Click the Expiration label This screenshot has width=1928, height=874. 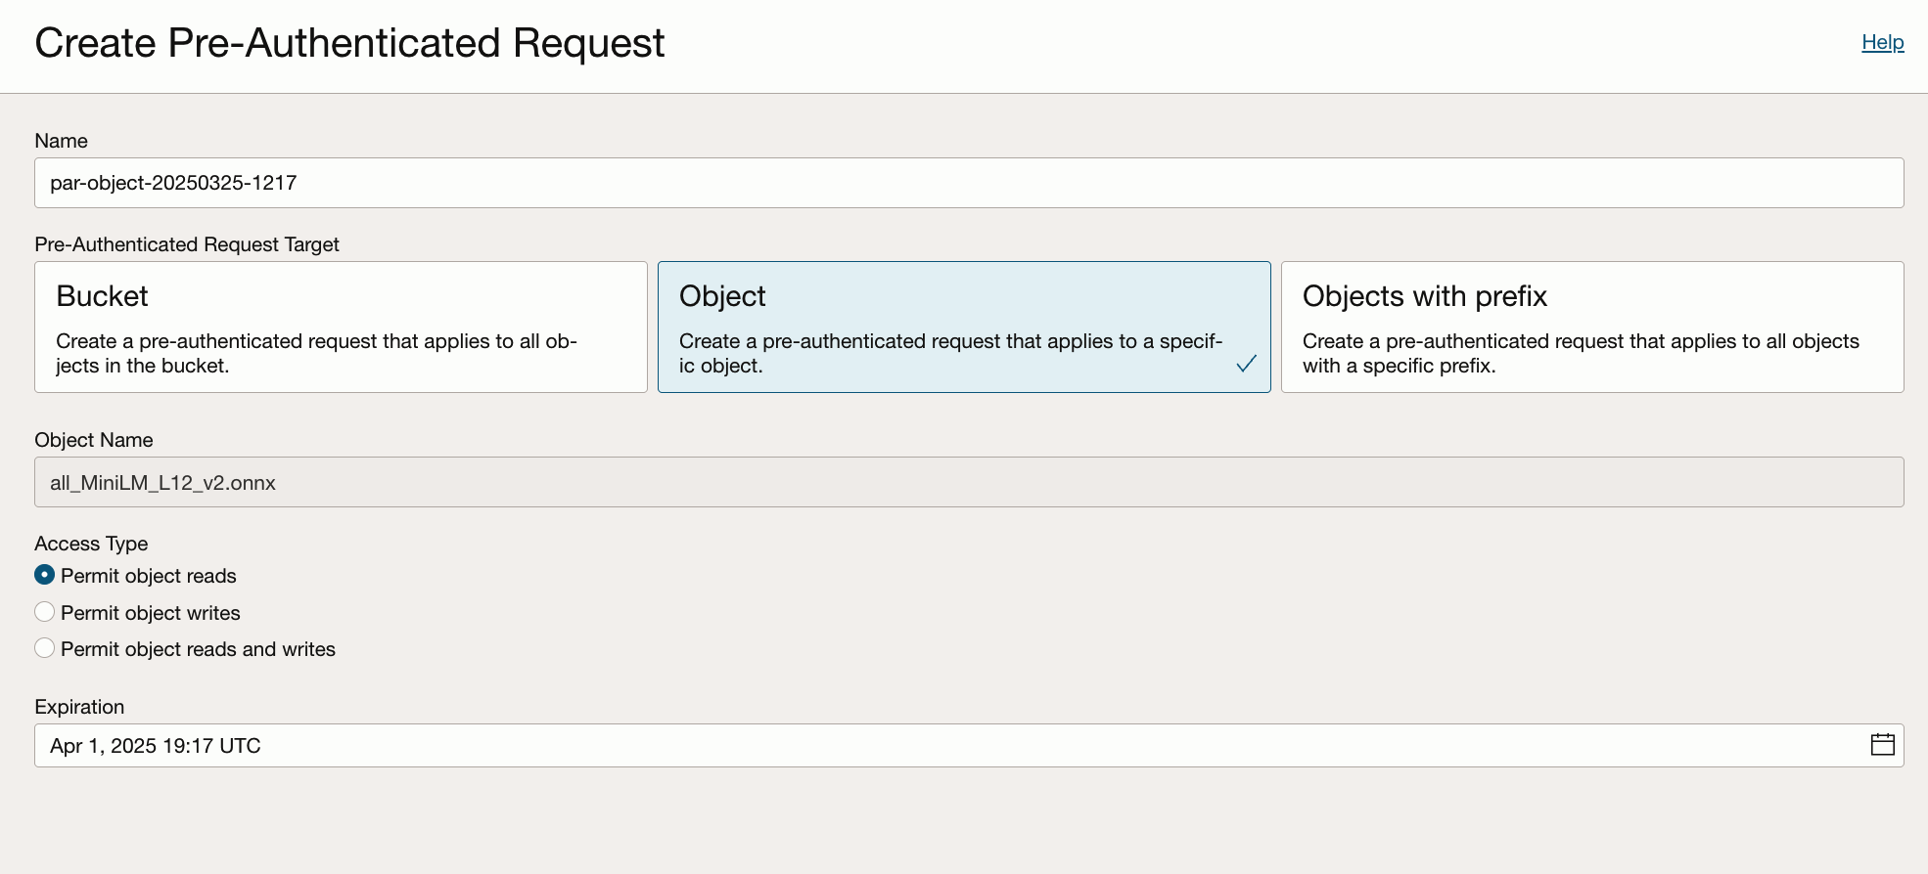(x=79, y=707)
